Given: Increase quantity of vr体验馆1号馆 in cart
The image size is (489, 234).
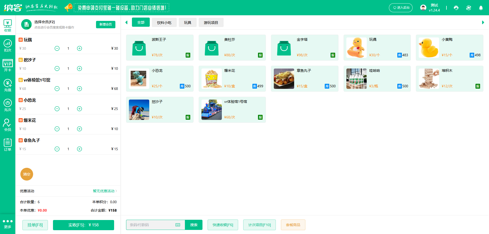Looking at the screenshot, I should click(x=79, y=89).
